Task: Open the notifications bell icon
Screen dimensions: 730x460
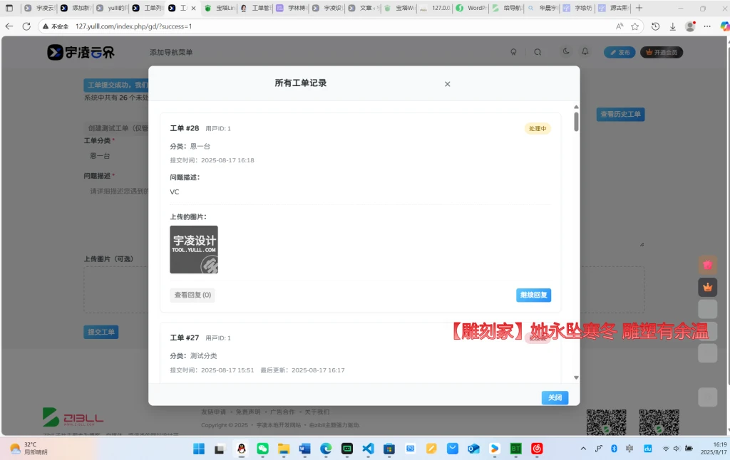Action: [x=584, y=51]
